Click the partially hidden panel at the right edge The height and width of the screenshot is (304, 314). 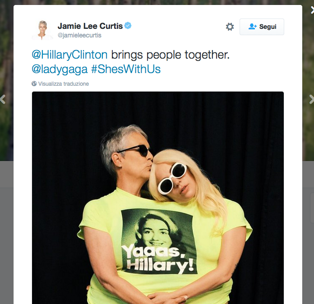coord(312,207)
